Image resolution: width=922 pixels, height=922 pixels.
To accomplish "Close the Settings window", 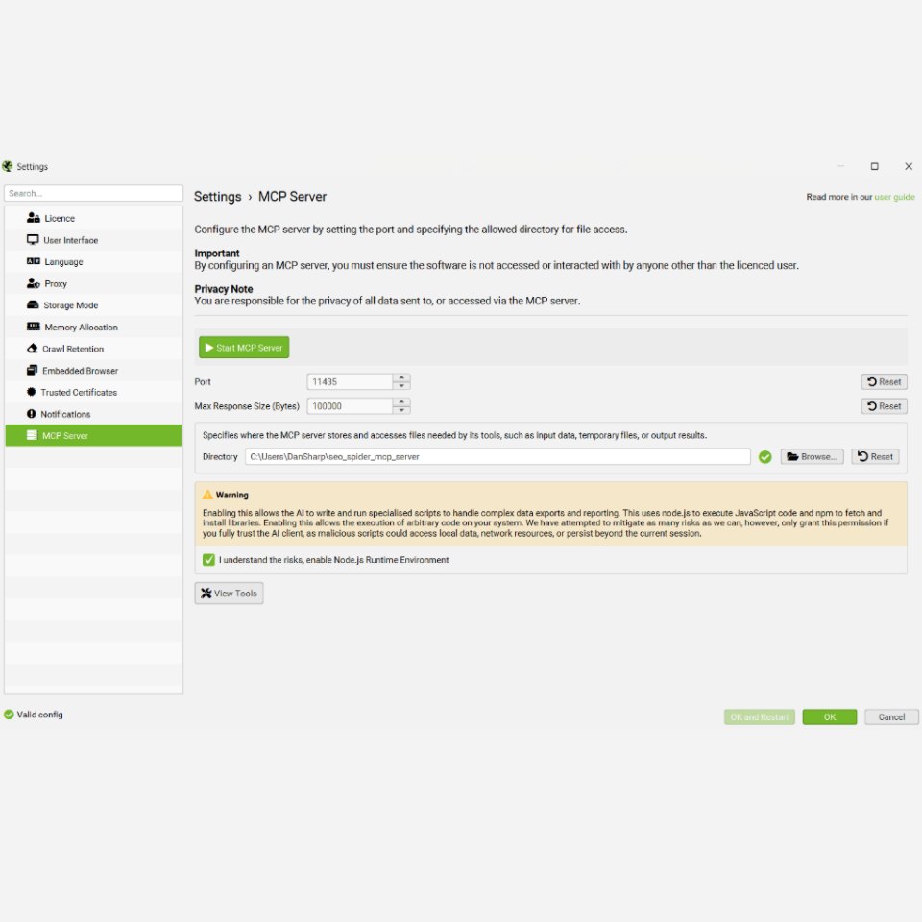I will 908,166.
